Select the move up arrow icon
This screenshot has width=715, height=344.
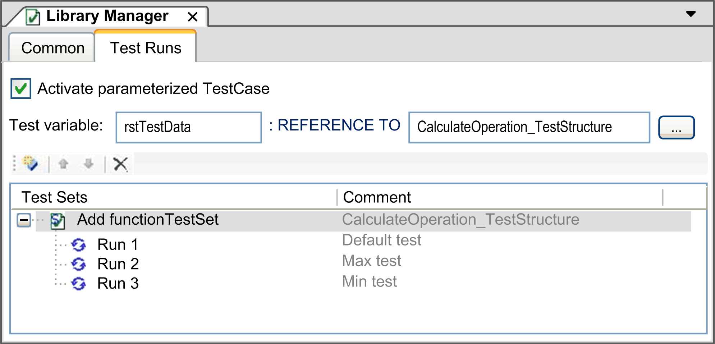(64, 164)
